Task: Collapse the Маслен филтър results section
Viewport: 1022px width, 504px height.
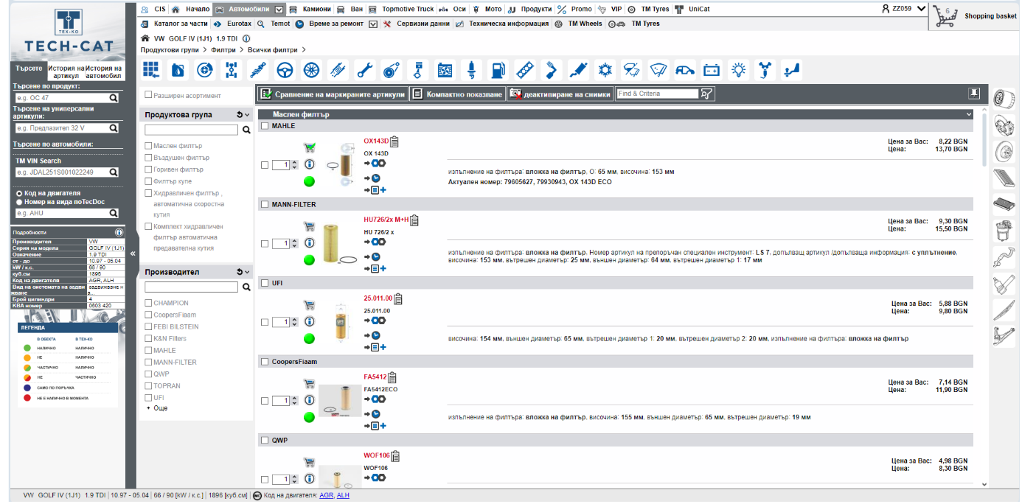Action: click(x=970, y=115)
